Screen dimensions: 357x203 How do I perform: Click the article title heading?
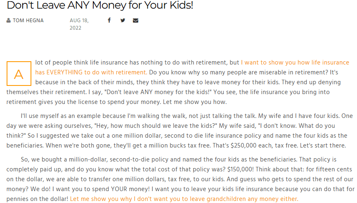(x=100, y=6)
